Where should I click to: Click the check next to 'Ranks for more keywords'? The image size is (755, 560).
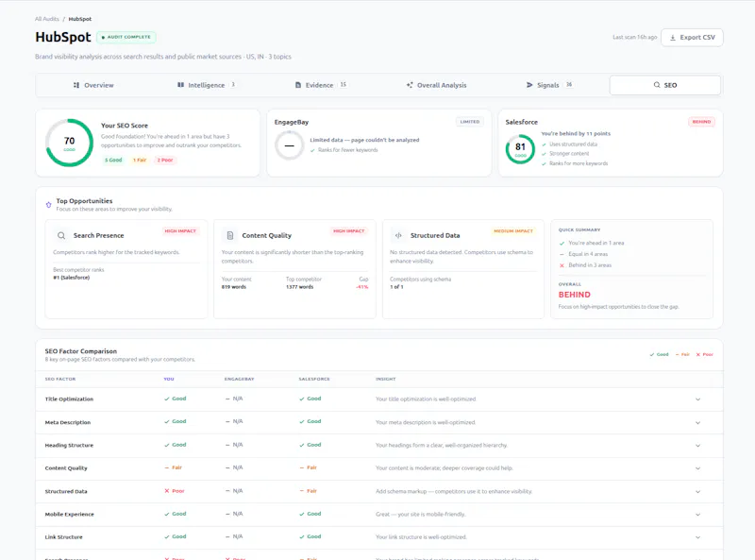(545, 164)
